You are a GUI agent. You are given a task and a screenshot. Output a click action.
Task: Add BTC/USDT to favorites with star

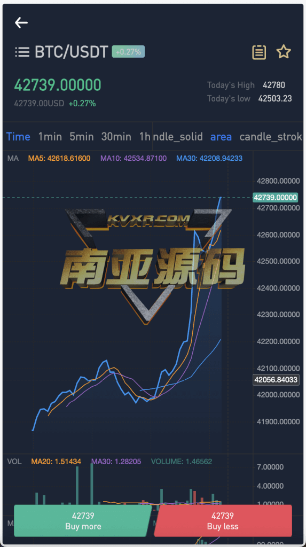(284, 52)
